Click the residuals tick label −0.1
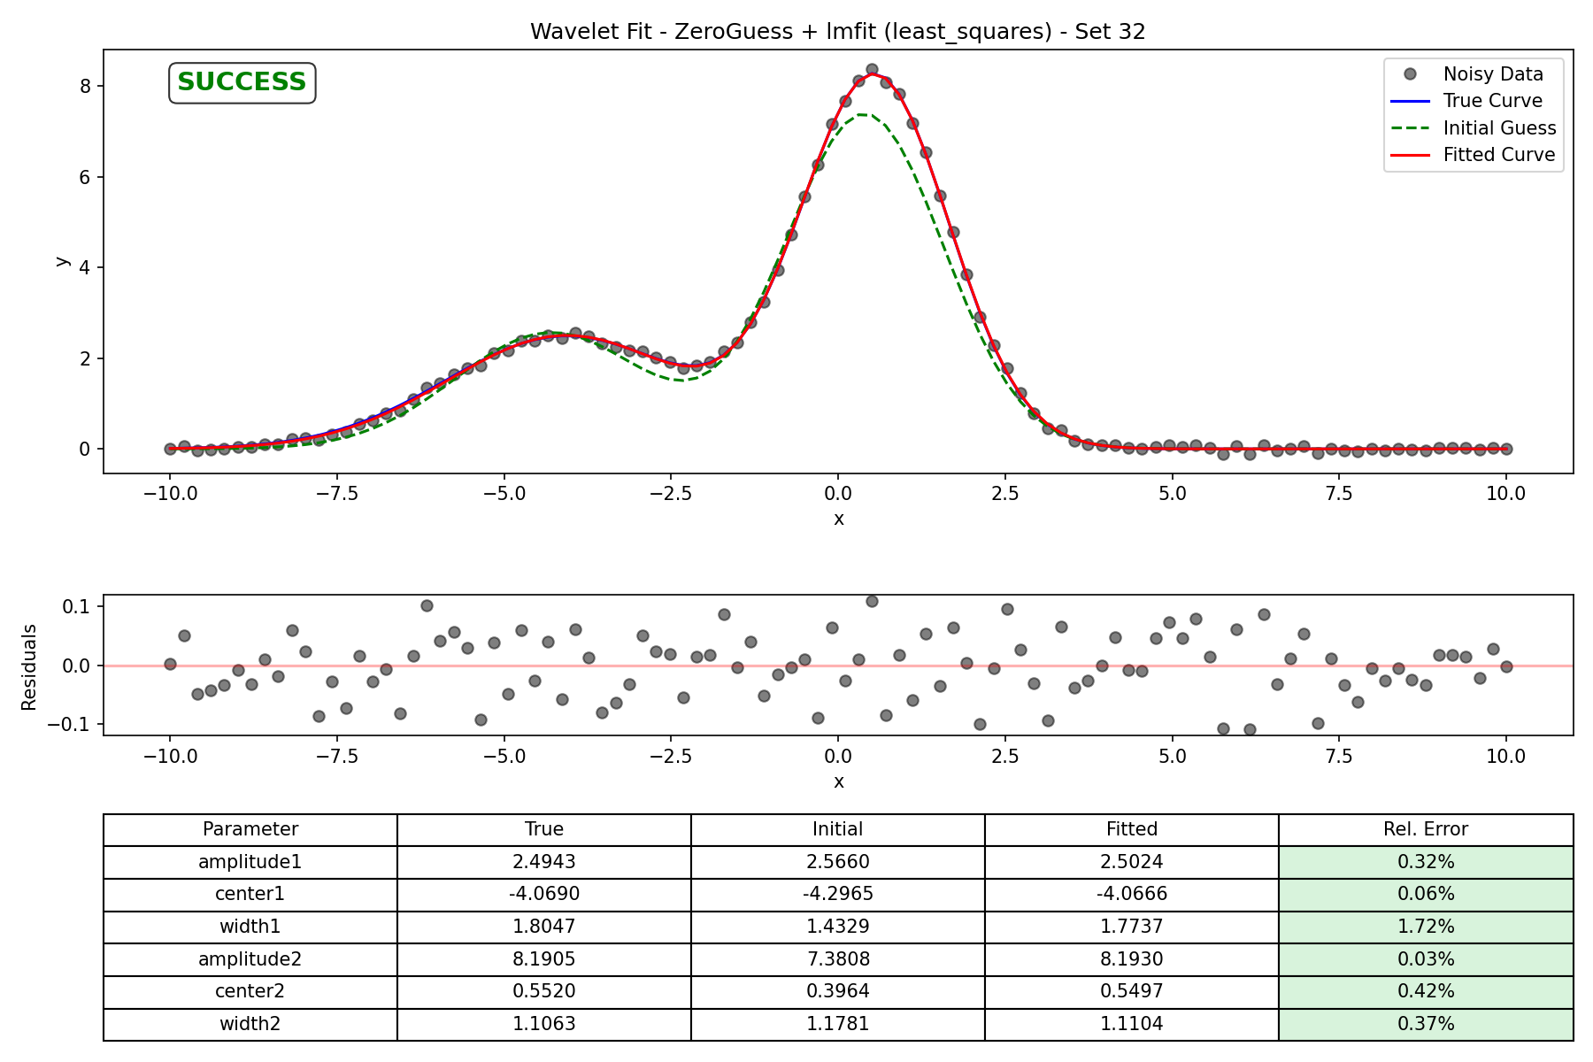The image size is (1593, 1062). tap(69, 725)
